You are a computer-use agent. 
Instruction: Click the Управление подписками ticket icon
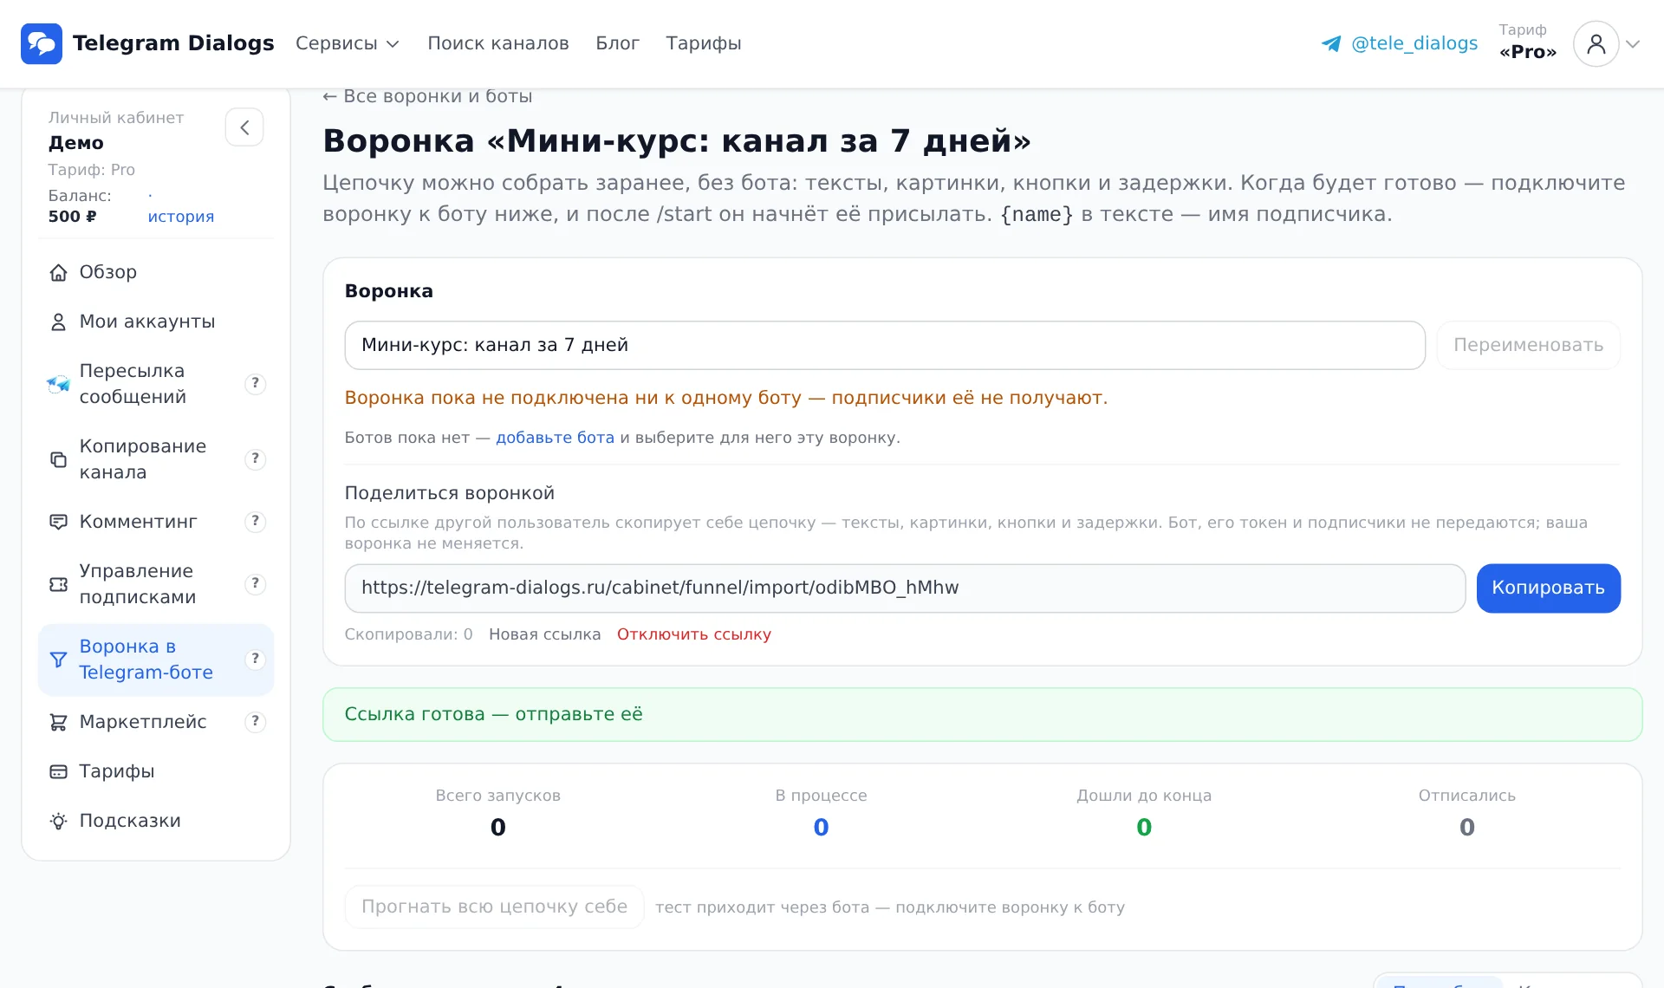click(58, 584)
